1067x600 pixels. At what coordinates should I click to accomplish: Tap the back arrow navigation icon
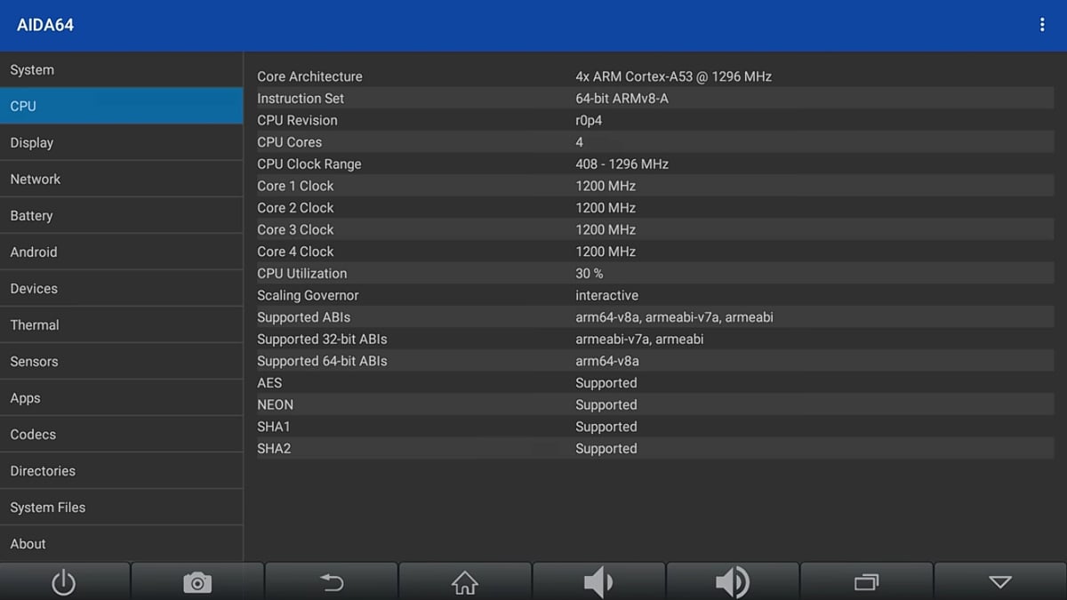pos(331,582)
